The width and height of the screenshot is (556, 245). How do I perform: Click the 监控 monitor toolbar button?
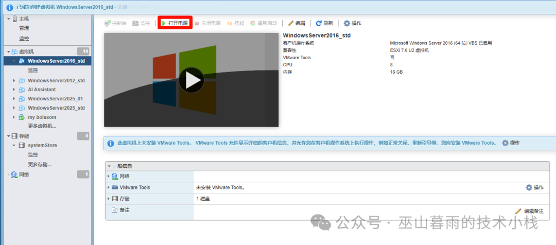tap(141, 23)
